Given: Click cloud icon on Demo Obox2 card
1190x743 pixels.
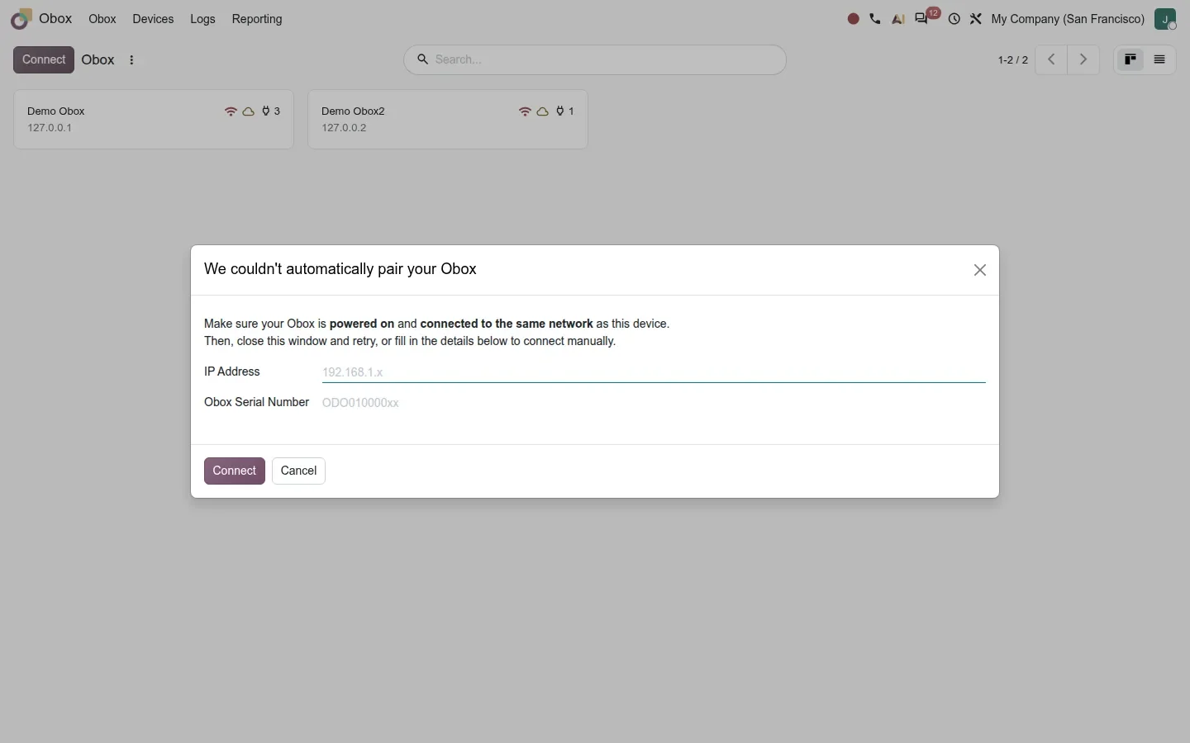Looking at the screenshot, I should 542,111.
